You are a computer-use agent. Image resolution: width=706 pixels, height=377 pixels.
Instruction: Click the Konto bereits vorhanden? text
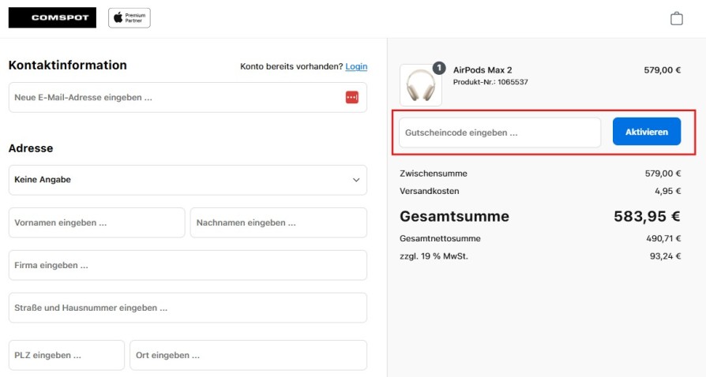[291, 66]
